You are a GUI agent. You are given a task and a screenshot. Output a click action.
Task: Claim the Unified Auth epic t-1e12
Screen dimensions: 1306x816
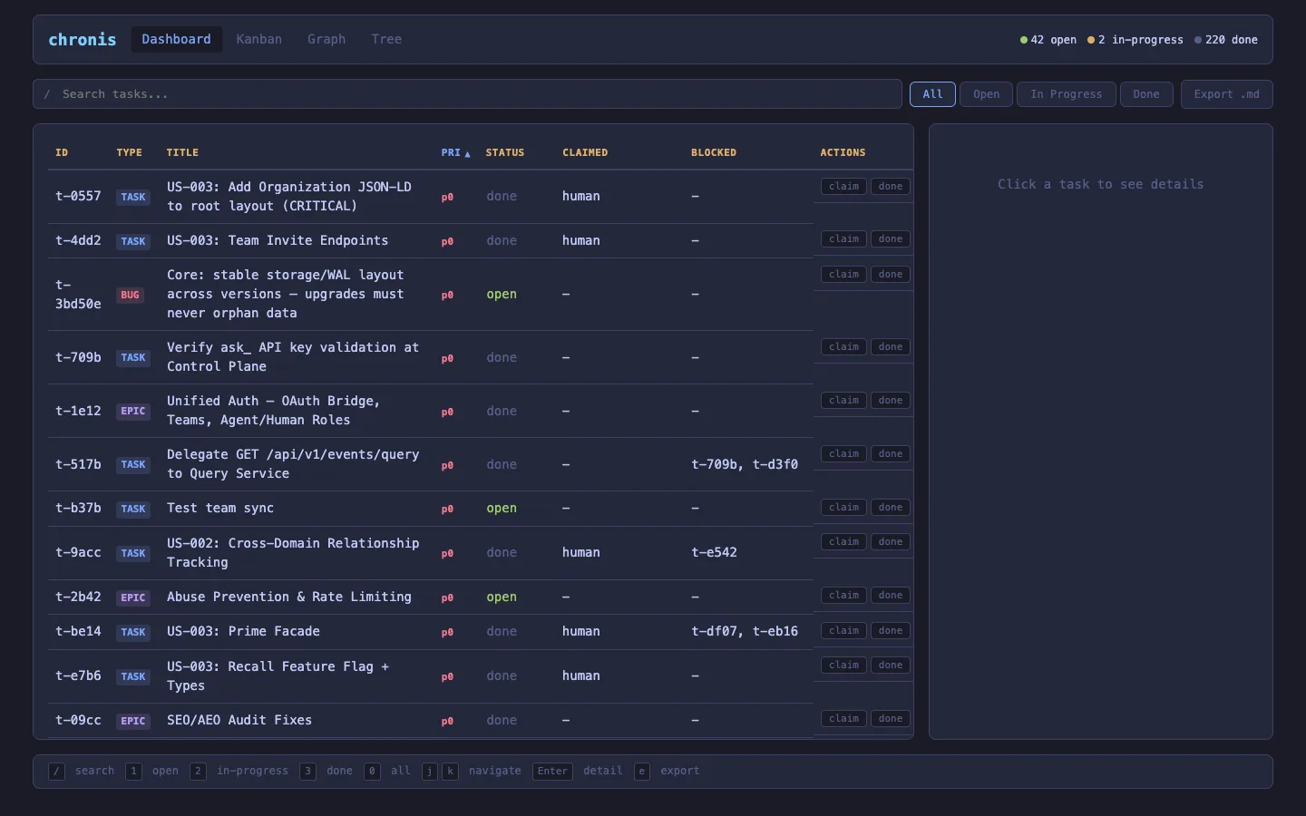pyautogui.click(x=843, y=401)
